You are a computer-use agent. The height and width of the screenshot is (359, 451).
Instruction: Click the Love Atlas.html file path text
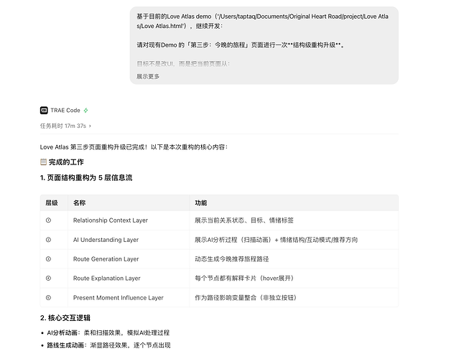[262, 21]
